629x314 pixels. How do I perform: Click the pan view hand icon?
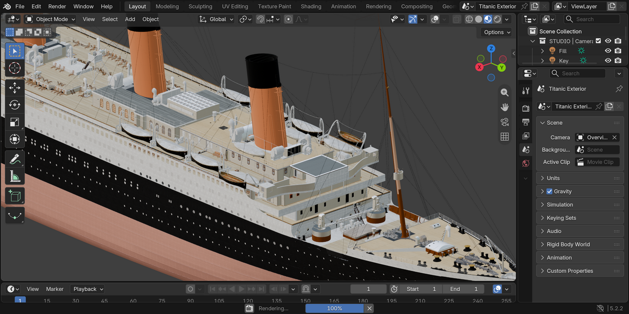505,107
